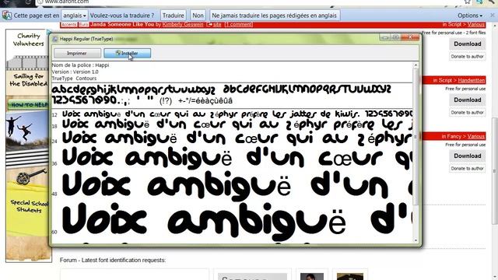Screen dimensions: 498x280
Task: Click the font preview vertical scrollbar thumb
Action: (x=416, y=137)
